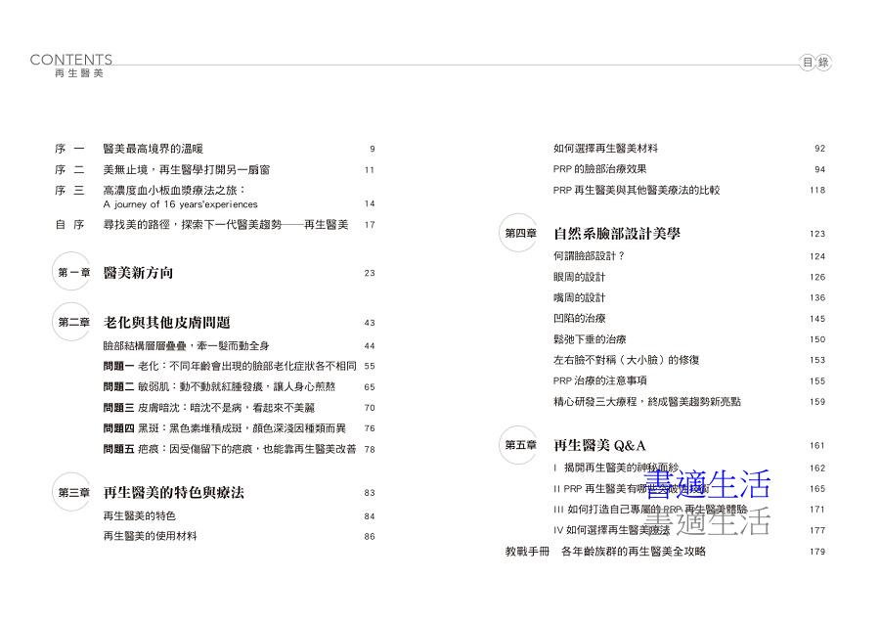Viewport: 880px width, 624px height.
Task: Click the entry '美無止境,再生醫學打開另一扇窗'
Action: 187,169
